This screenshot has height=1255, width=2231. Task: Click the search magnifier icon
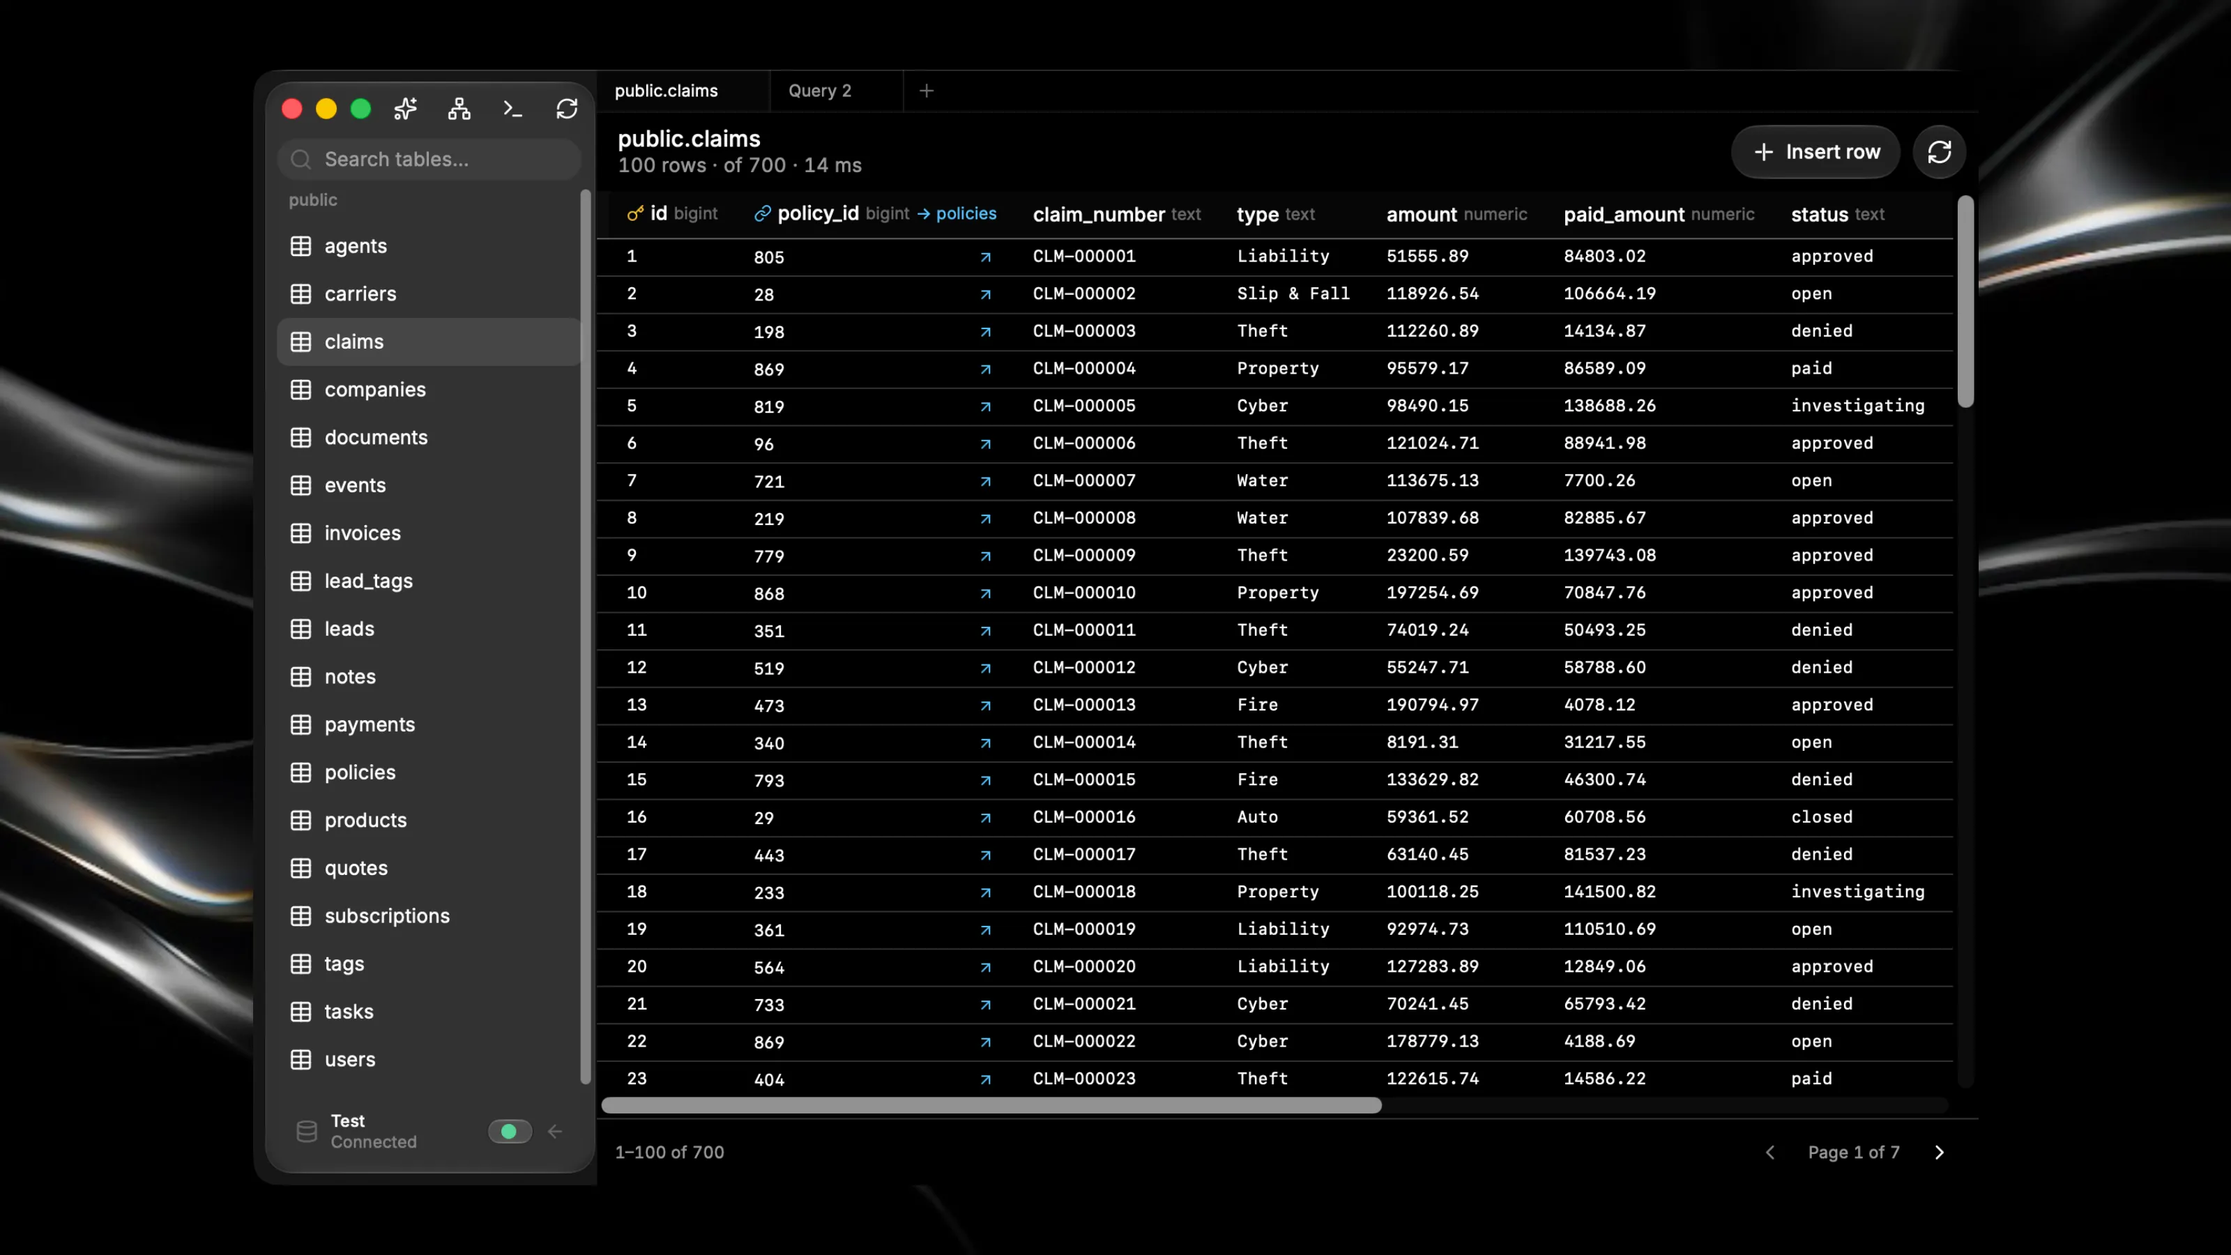[300, 160]
